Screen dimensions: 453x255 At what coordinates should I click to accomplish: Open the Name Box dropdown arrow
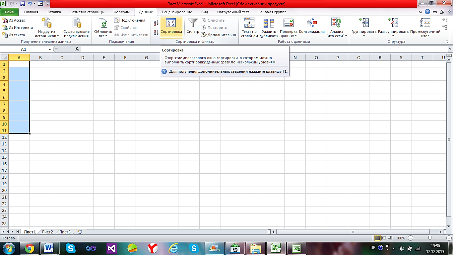pos(50,49)
